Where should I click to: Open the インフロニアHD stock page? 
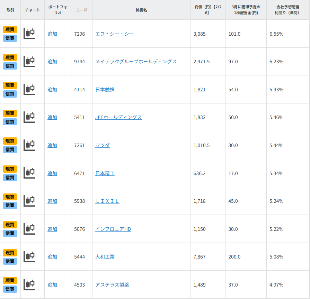coord(113,229)
